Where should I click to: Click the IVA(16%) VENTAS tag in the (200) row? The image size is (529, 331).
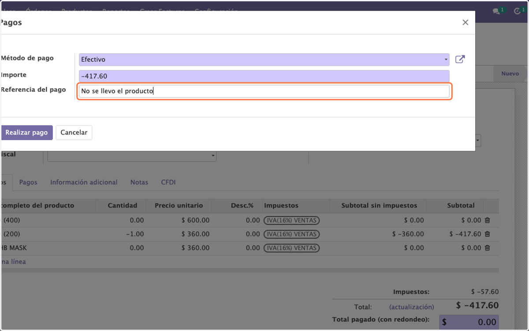tap(291, 234)
